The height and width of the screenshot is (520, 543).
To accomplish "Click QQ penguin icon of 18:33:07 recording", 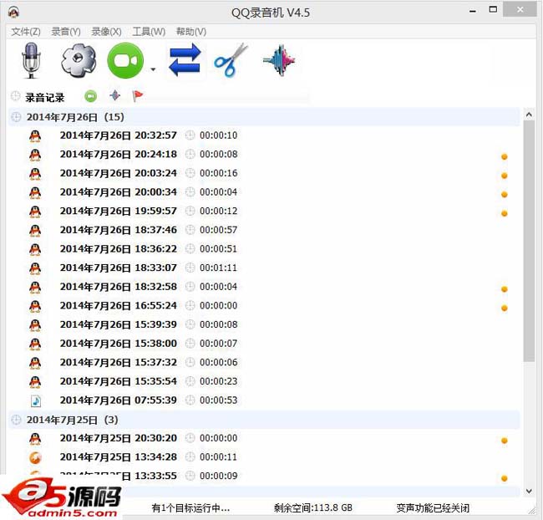I will (35, 268).
